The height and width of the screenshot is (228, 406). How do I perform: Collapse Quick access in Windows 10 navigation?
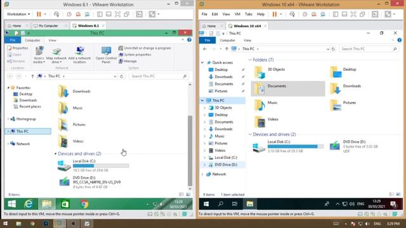[x=202, y=63]
